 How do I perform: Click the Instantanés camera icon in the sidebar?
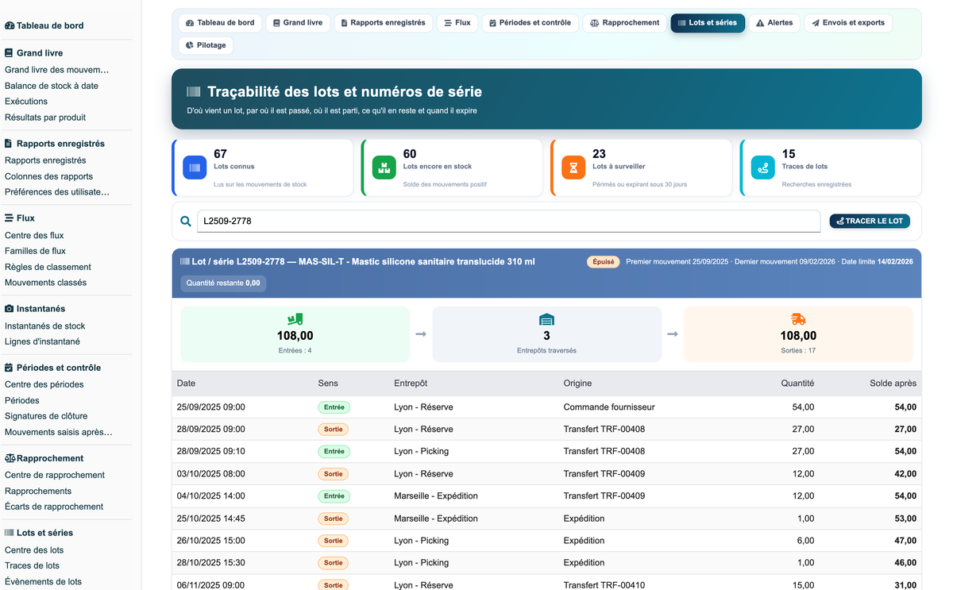(9, 308)
